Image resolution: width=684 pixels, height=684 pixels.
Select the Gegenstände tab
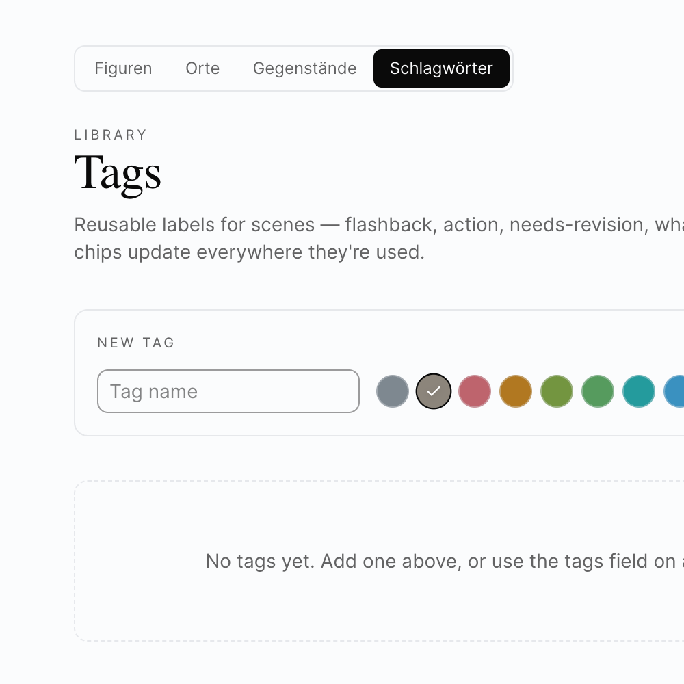point(304,68)
